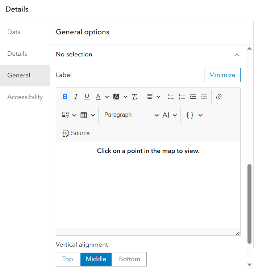
Task: Insert a numbered list
Action: [182, 97]
